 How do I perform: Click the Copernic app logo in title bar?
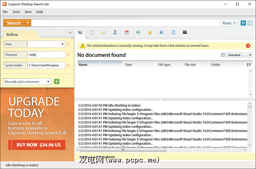pyautogui.click(x=4, y=4)
